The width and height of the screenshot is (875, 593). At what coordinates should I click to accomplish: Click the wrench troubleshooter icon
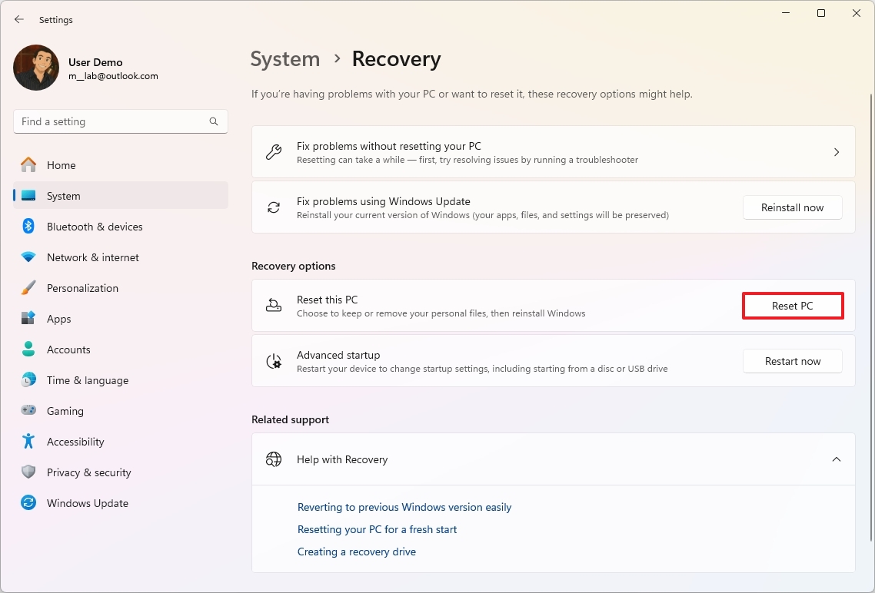click(x=274, y=151)
